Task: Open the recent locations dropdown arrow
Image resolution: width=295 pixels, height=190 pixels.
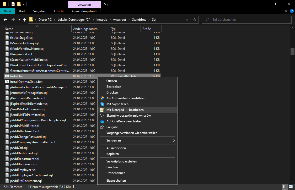Action: coord(19,20)
